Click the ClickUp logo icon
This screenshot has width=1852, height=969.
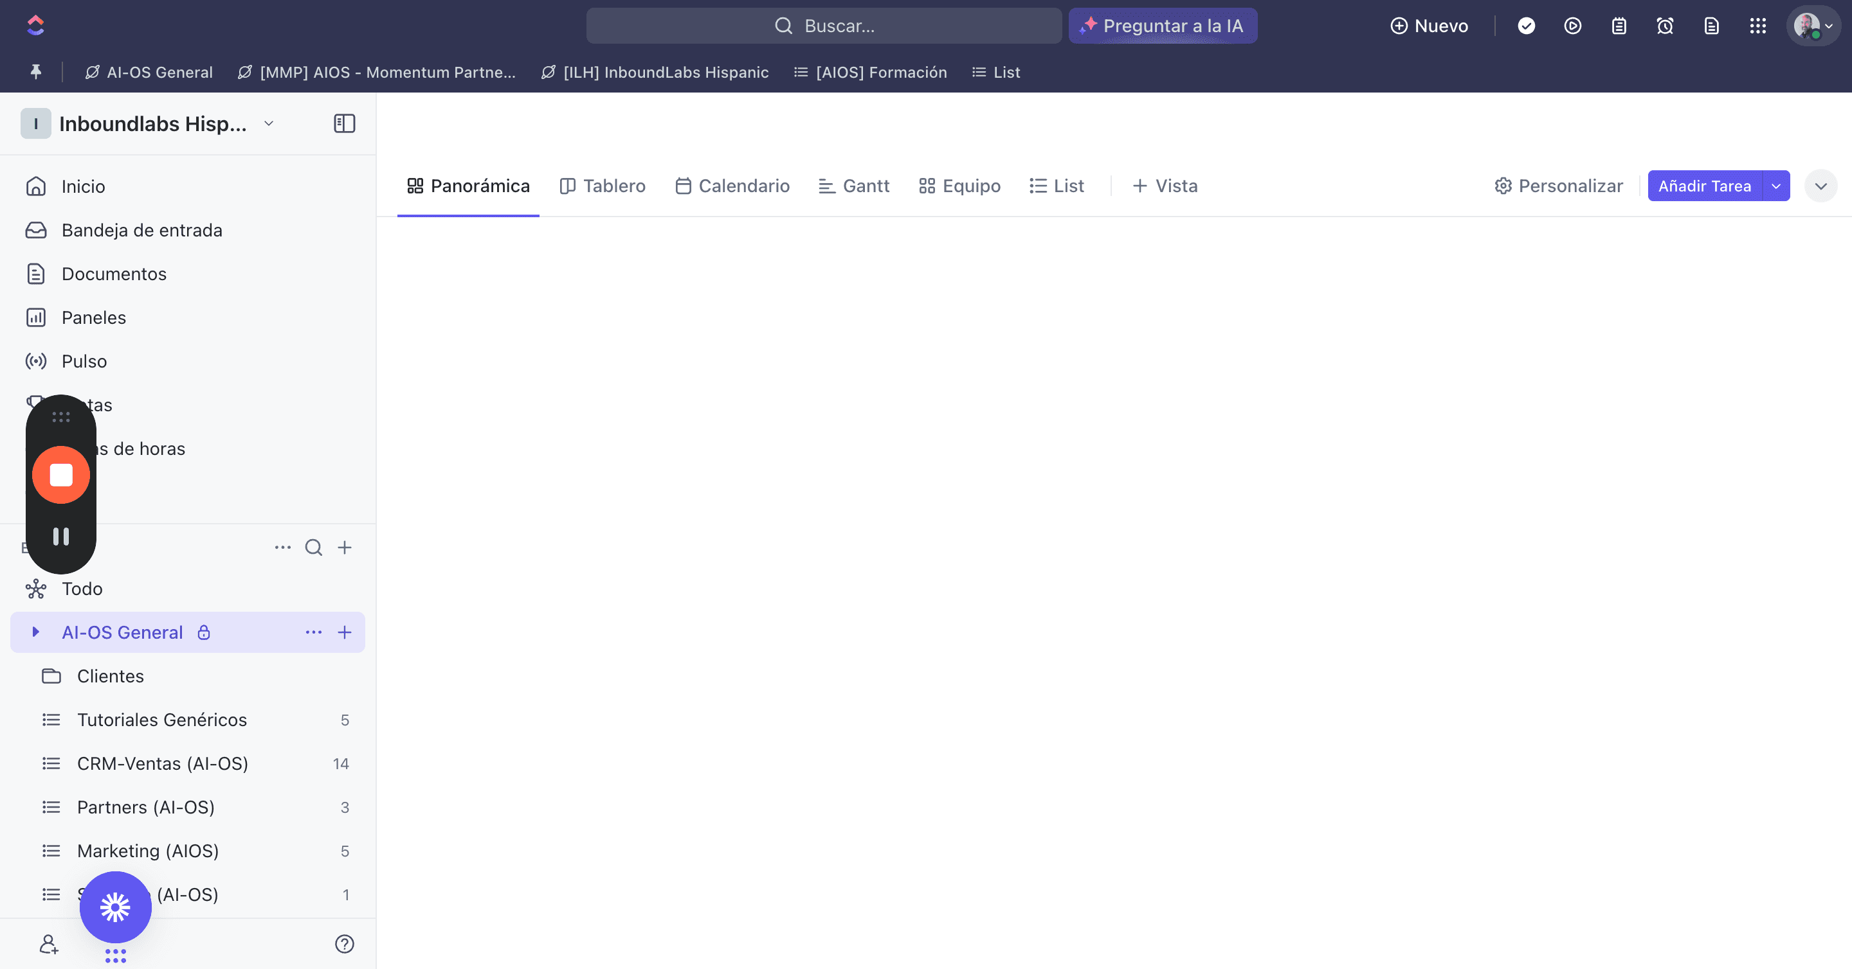click(x=35, y=26)
